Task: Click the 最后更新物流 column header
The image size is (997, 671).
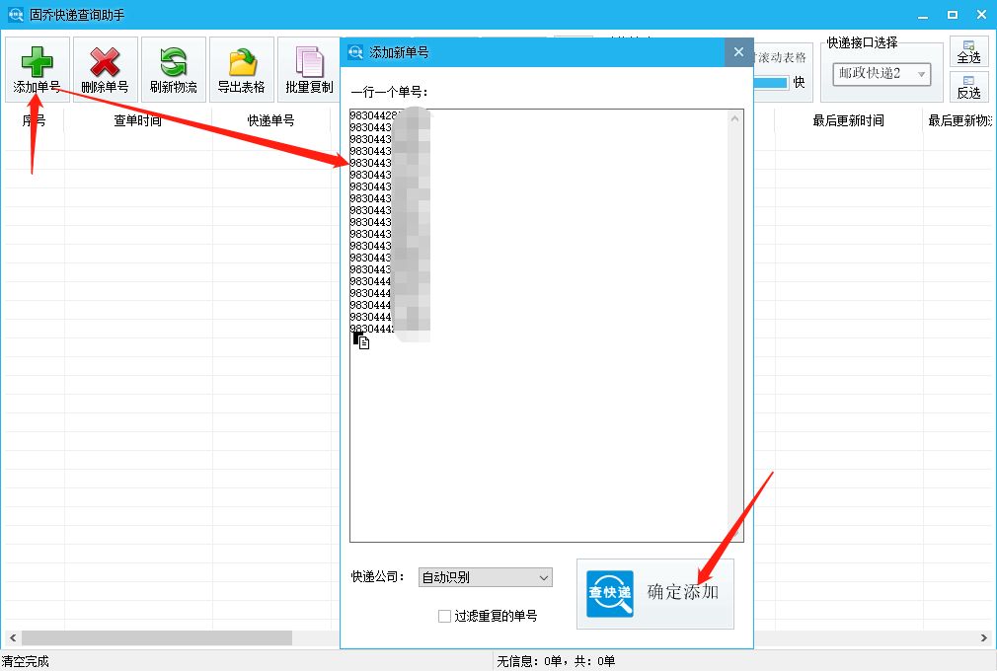Action: (x=959, y=120)
